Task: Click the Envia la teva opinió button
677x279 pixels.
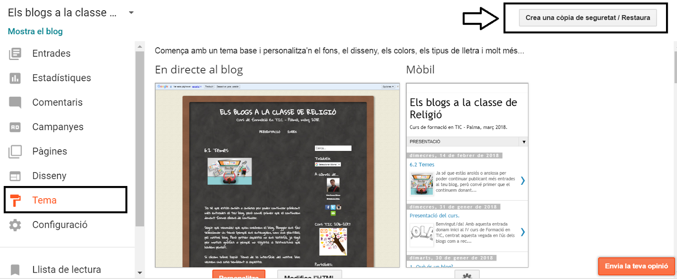Action: pyautogui.click(x=636, y=266)
